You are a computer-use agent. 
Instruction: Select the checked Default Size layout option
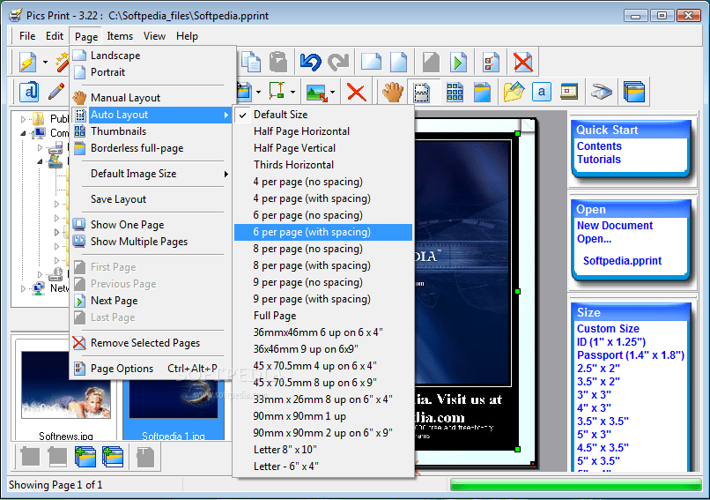[280, 115]
